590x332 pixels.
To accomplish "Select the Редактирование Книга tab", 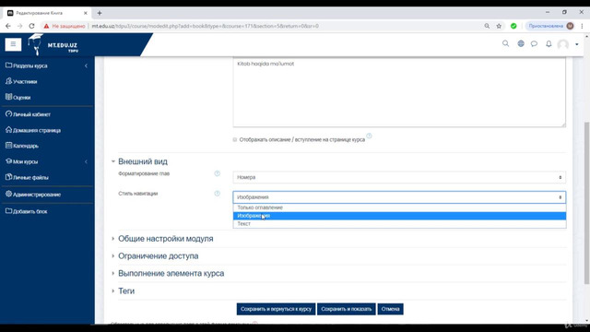I will (47, 13).
